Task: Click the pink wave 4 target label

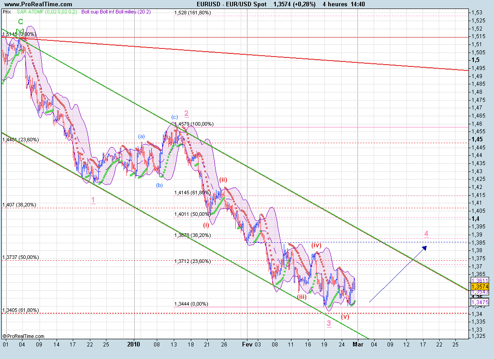Action: 426,234
